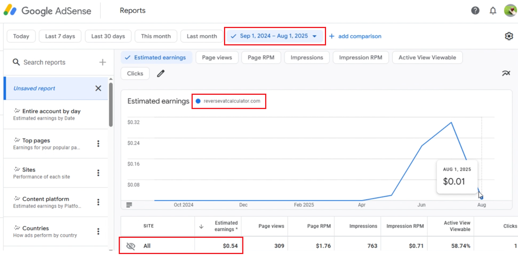Toggle the crossed-eye visibility icon in All row
Image resolution: width=518 pixels, height=258 pixels.
point(131,246)
